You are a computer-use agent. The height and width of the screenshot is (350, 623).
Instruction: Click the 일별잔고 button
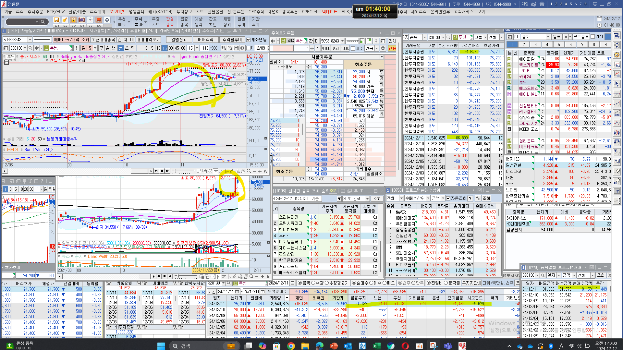179,40
